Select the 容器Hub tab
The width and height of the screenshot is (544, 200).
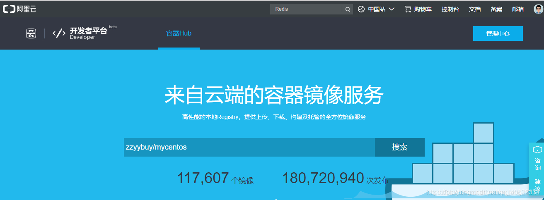pos(179,33)
